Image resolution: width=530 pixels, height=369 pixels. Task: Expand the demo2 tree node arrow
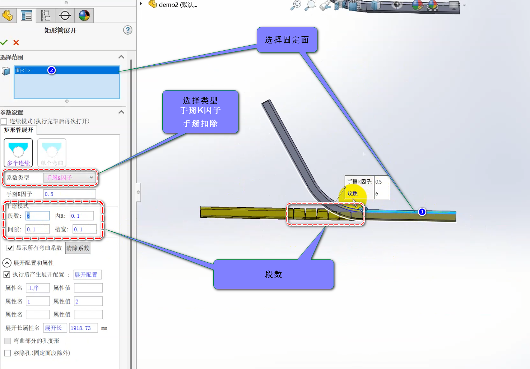click(141, 4)
